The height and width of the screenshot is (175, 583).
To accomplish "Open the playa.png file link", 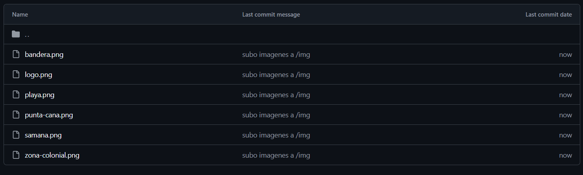I will point(39,95).
